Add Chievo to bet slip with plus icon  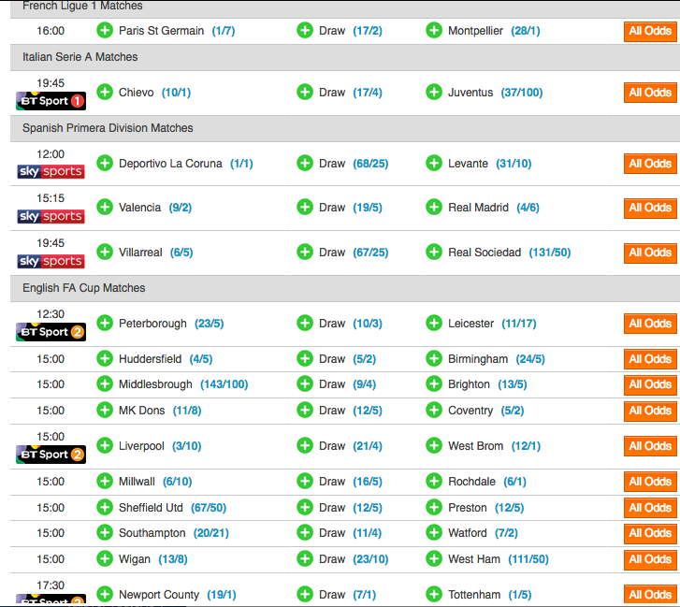point(105,92)
